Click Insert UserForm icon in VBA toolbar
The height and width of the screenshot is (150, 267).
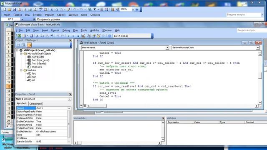[24, 36]
